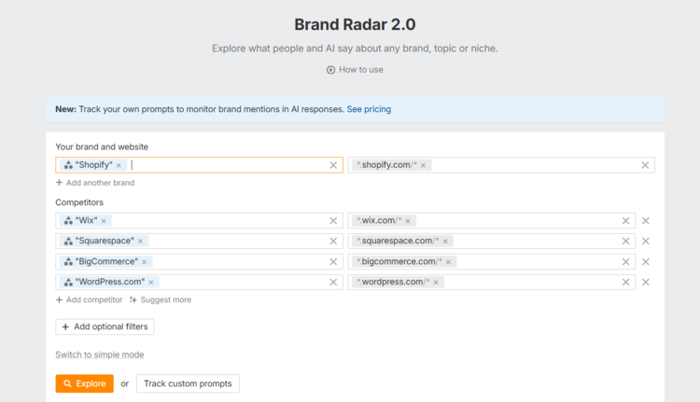Viewport: 700px width, 402px height.
Task: Clear the BigCommerce brand name field
Action: tap(333, 261)
